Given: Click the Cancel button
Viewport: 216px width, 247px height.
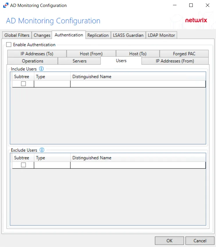Looking at the screenshot, I should coord(200,241).
